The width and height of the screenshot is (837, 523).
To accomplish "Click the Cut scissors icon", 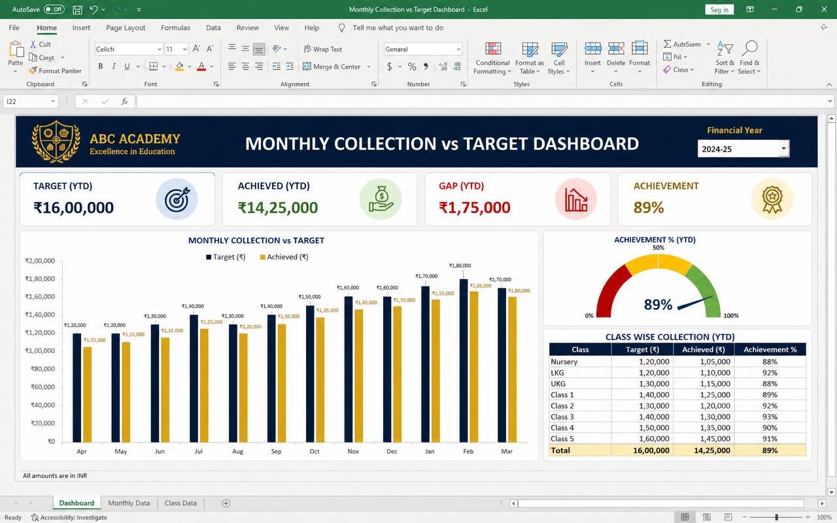I will click(x=33, y=44).
